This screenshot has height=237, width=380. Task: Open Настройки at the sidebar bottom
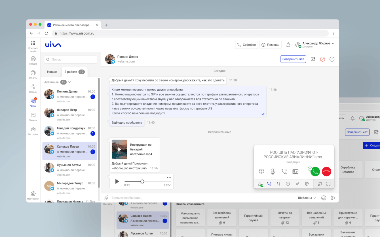33,194
